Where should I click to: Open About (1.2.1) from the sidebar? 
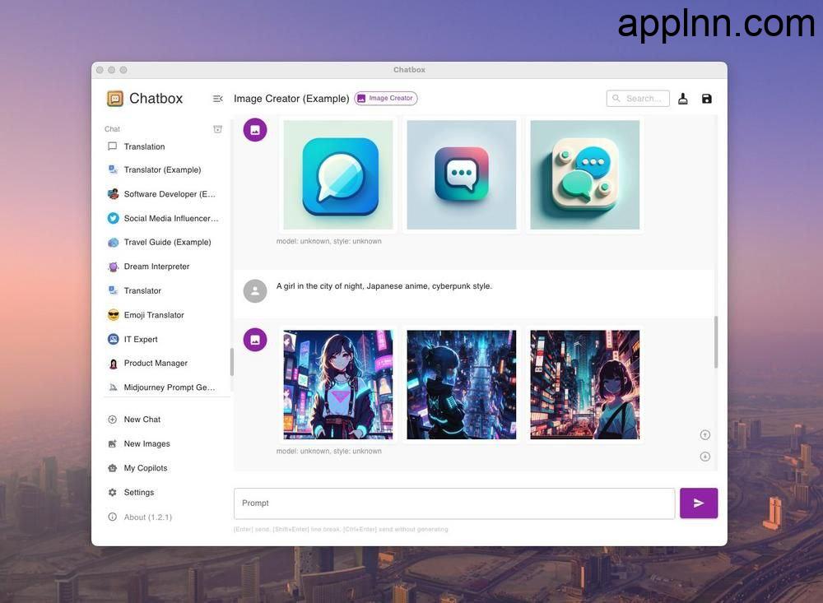(x=148, y=517)
